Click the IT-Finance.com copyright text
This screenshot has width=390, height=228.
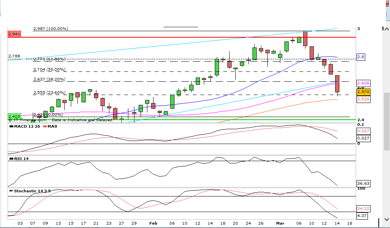click(x=27, y=120)
